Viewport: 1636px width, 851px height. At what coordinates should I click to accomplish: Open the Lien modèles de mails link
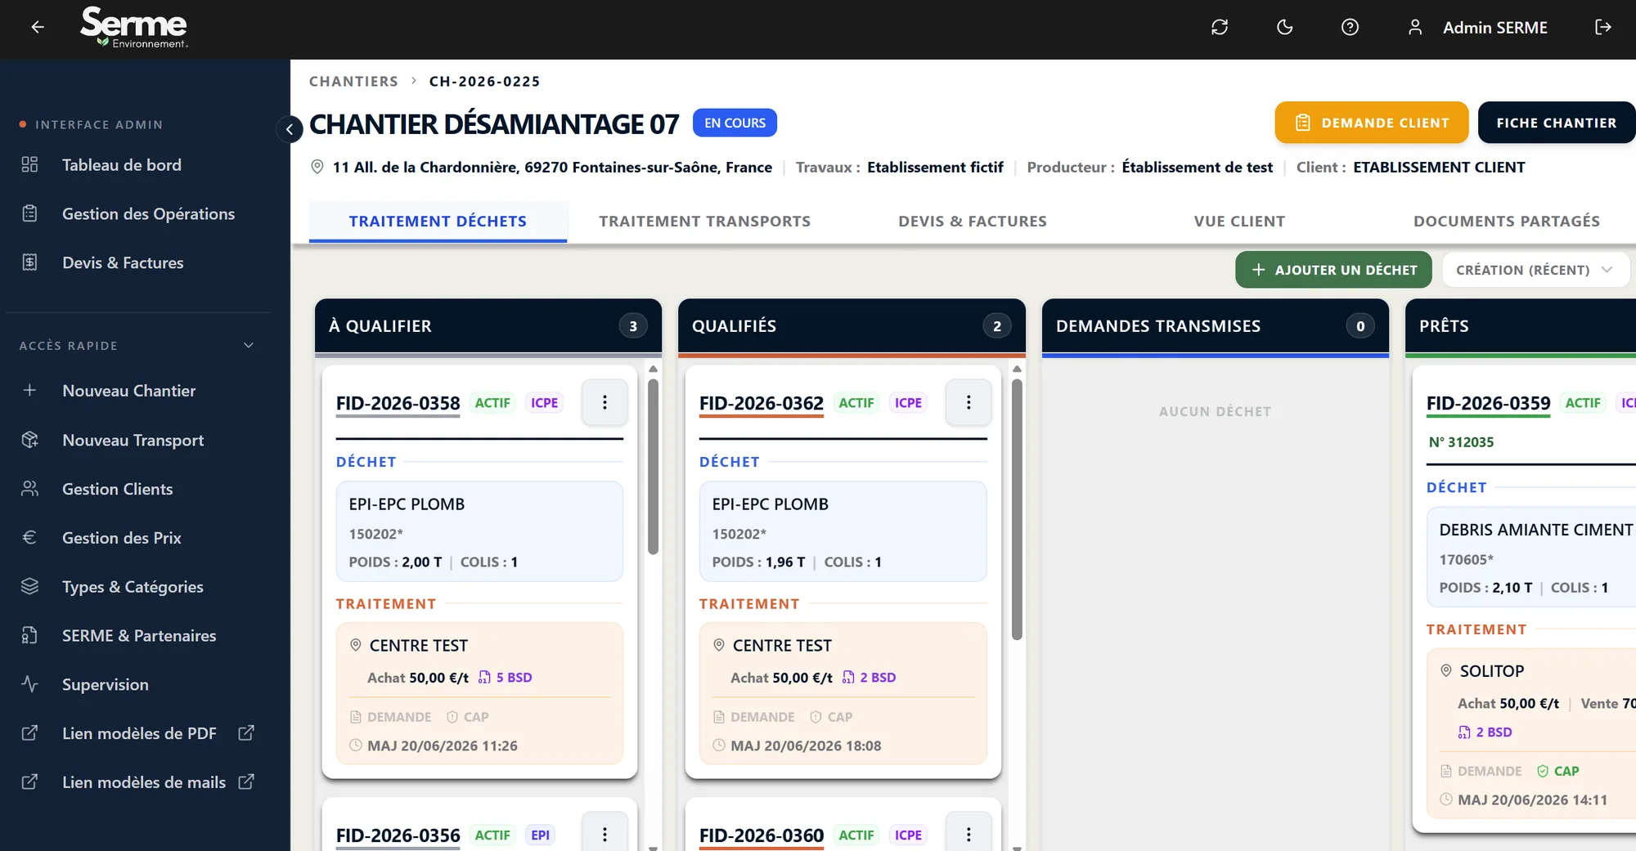pyautogui.click(x=144, y=782)
